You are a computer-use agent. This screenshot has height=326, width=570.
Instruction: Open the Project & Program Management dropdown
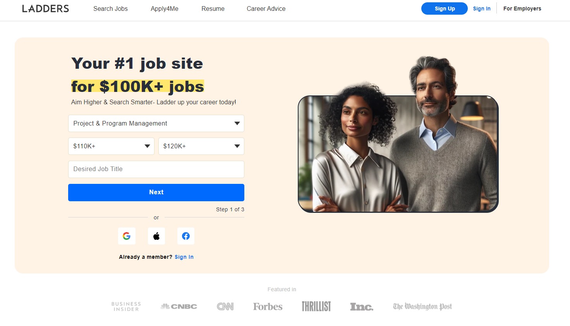pos(156,123)
